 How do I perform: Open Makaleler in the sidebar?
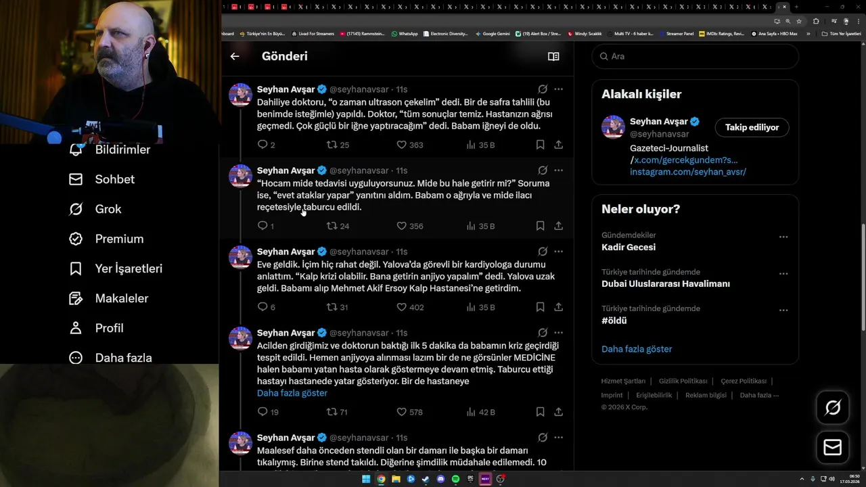(x=108, y=298)
